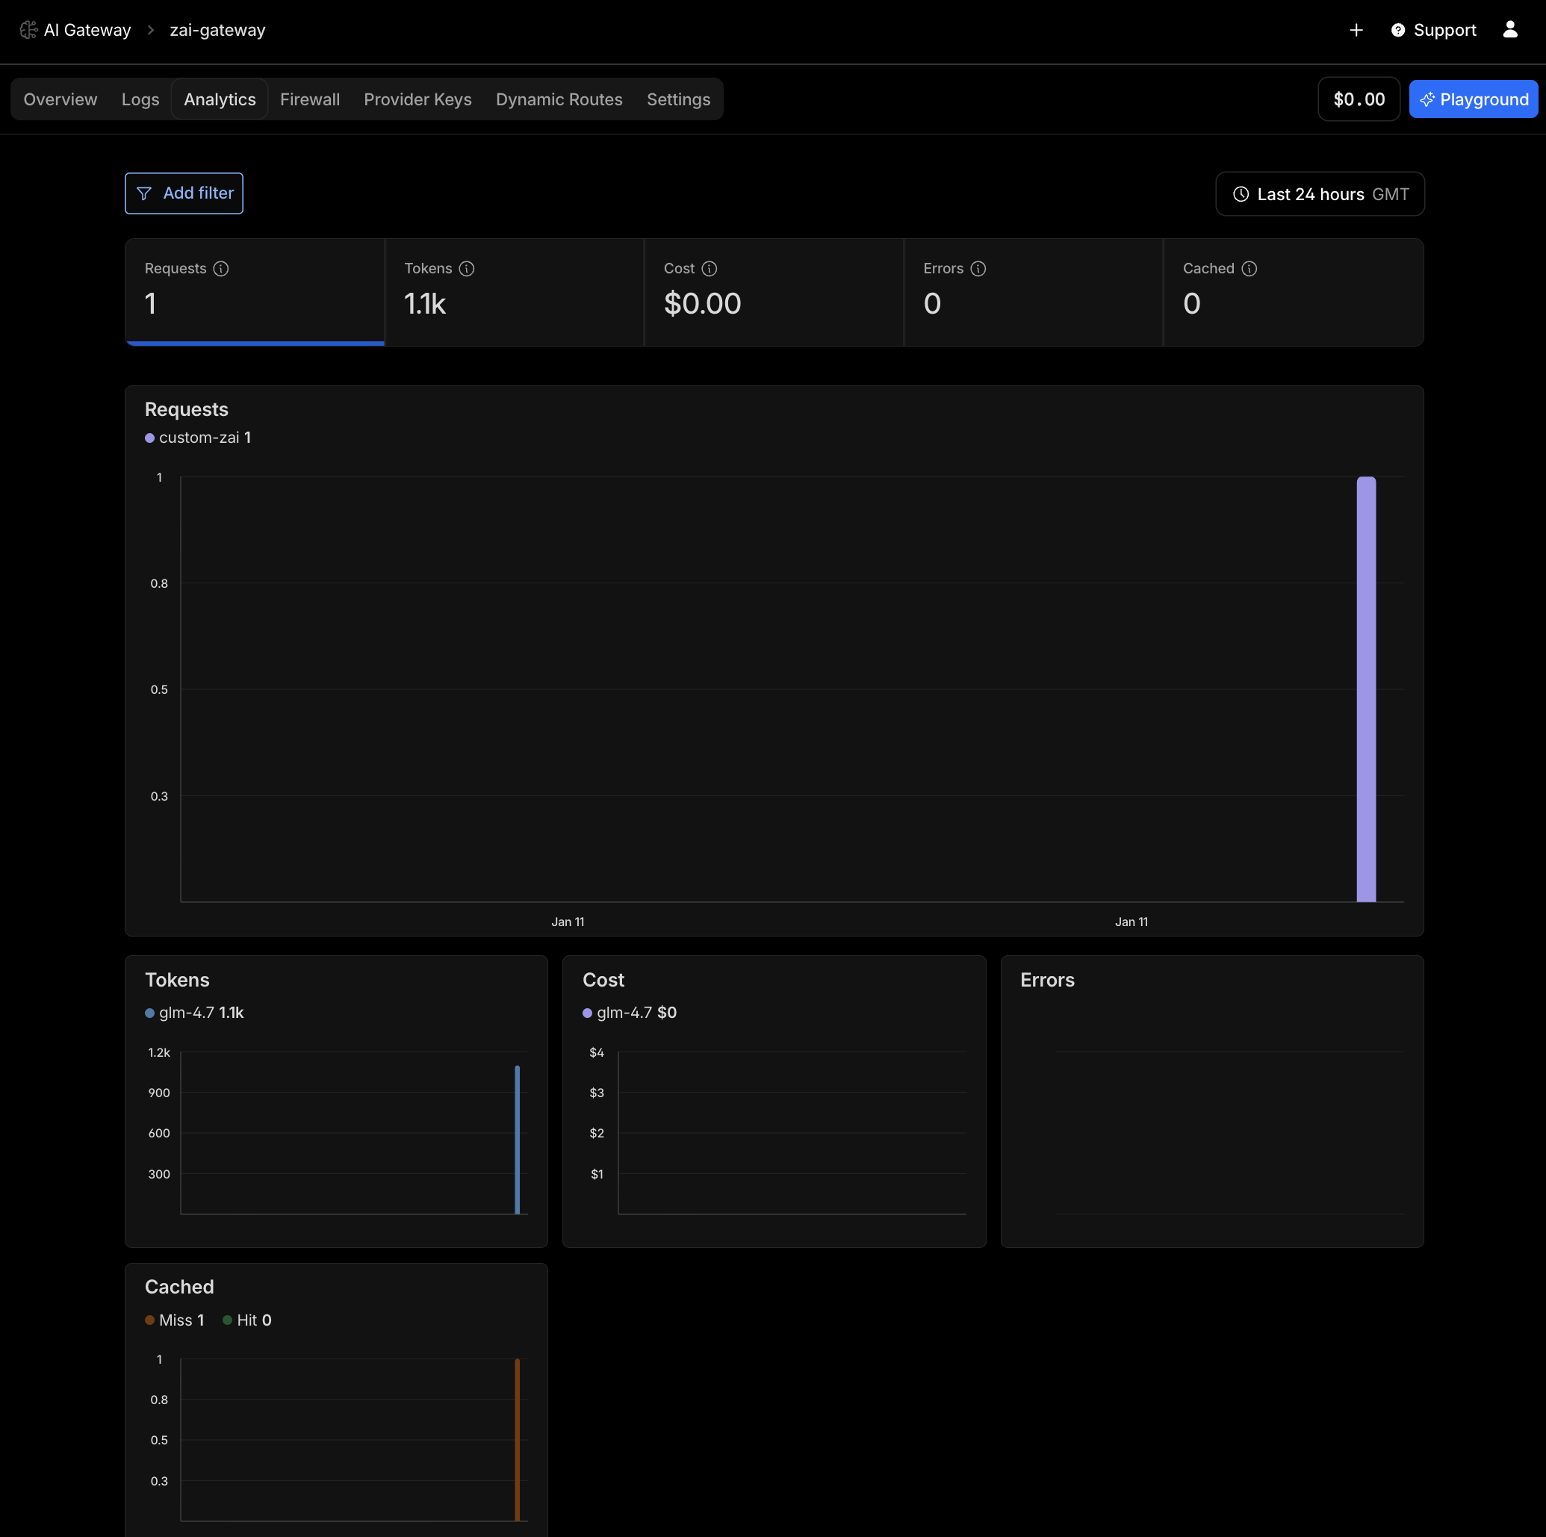1546x1537 pixels.
Task: Switch to the Logs tab
Action: [140, 99]
